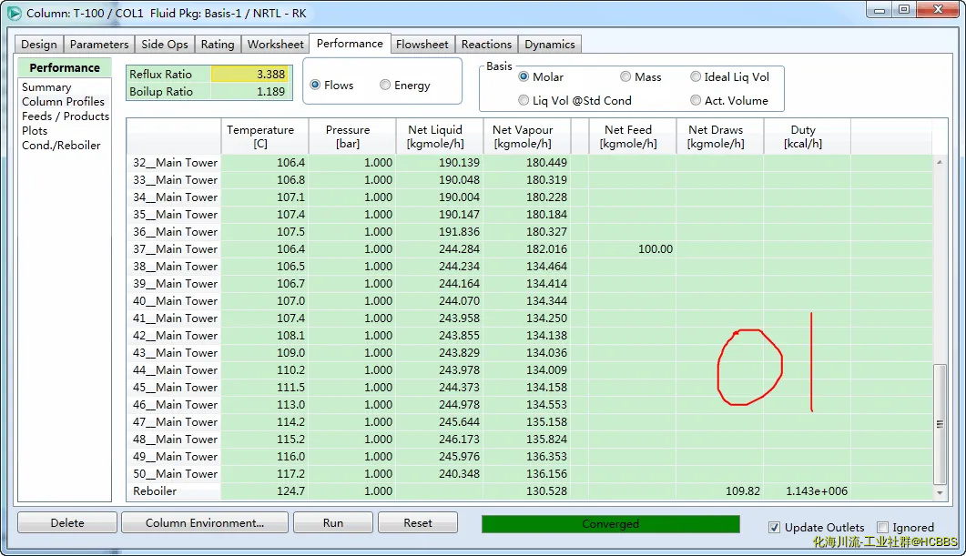This screenshot has height=556, width=966.
Task: Select the Reboiler row label
Action: 155,490
